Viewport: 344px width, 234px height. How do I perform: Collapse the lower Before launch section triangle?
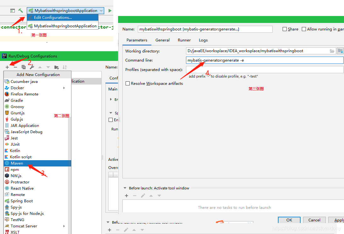tap(108, 222)
